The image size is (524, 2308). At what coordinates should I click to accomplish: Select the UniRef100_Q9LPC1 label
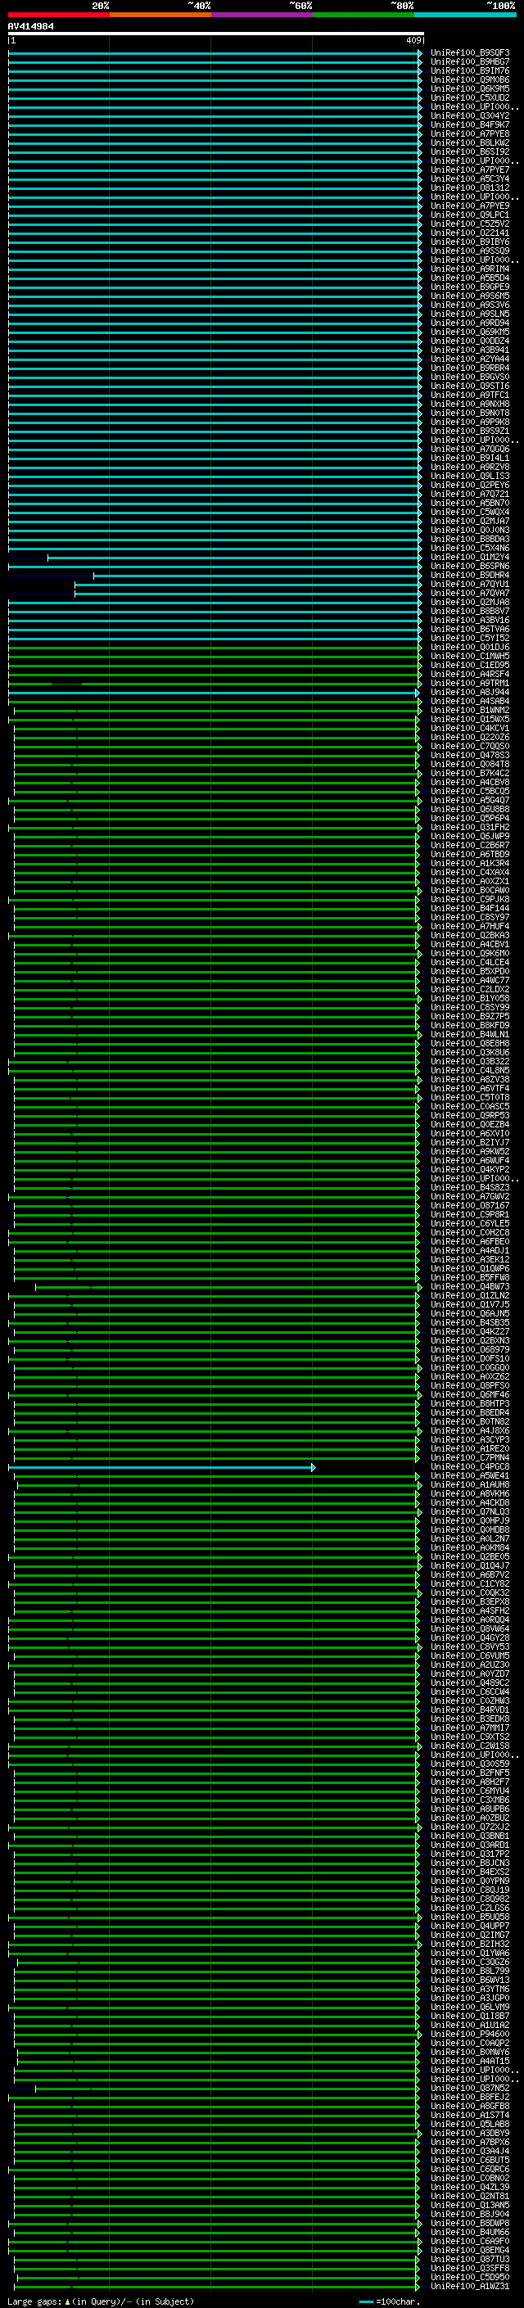469,215
